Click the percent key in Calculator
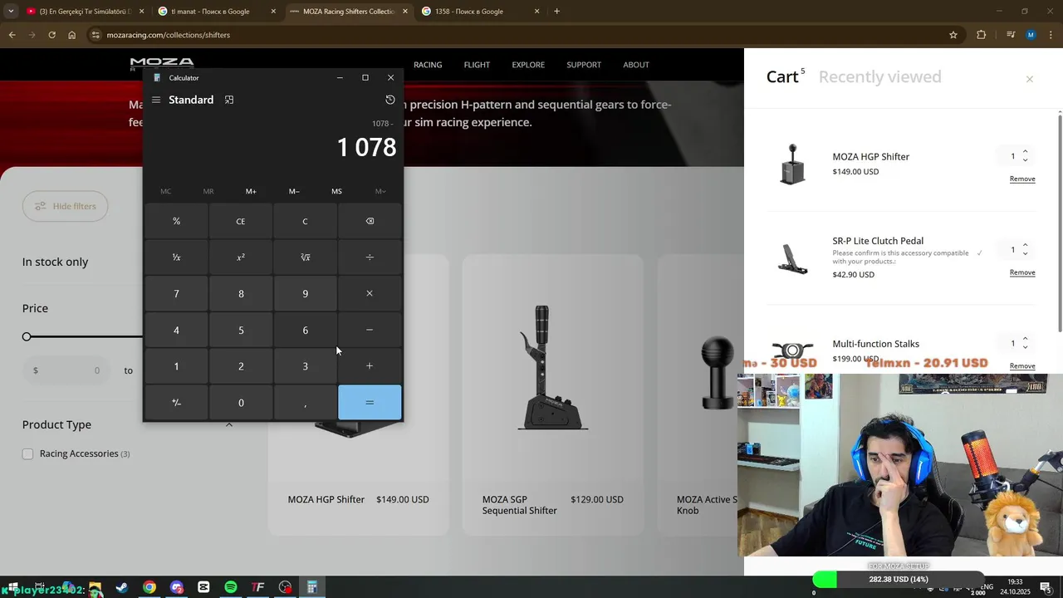 click(176, 221)
